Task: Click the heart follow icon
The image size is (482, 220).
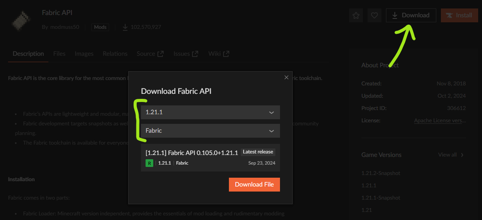Action: pyautogui.click(x=374, y=15)
